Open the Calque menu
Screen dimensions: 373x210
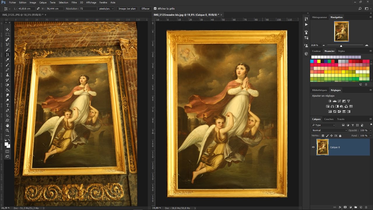[43, 2]
